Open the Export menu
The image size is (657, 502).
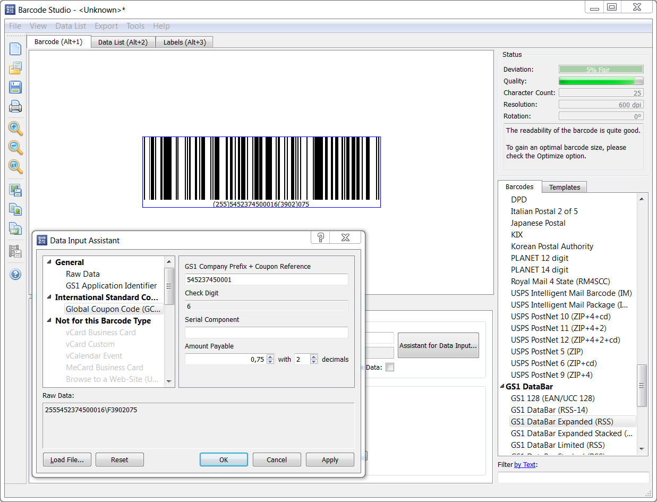pyautogui.click(x=106, y=26)
